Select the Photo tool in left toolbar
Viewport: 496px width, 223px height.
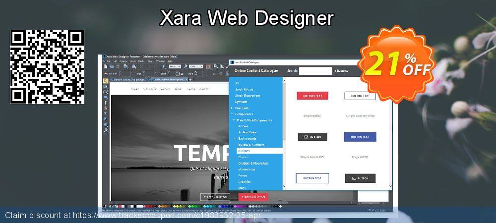click(x=105, y=87)
